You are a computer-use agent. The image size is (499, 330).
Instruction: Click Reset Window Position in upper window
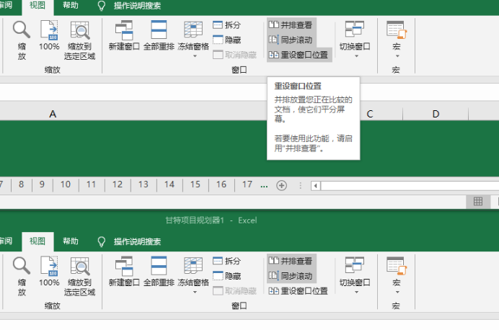coord(299,55)
